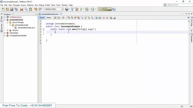Open the Refactor menu
Screen dimensions: 193x108
pyautogui.click(x=30, y=5)
